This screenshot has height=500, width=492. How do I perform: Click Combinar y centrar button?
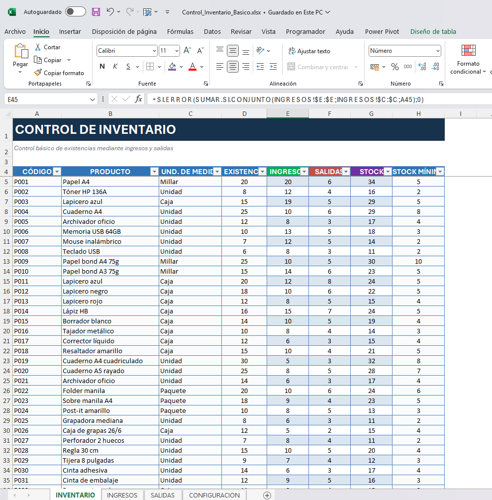[x=318, y=67]
